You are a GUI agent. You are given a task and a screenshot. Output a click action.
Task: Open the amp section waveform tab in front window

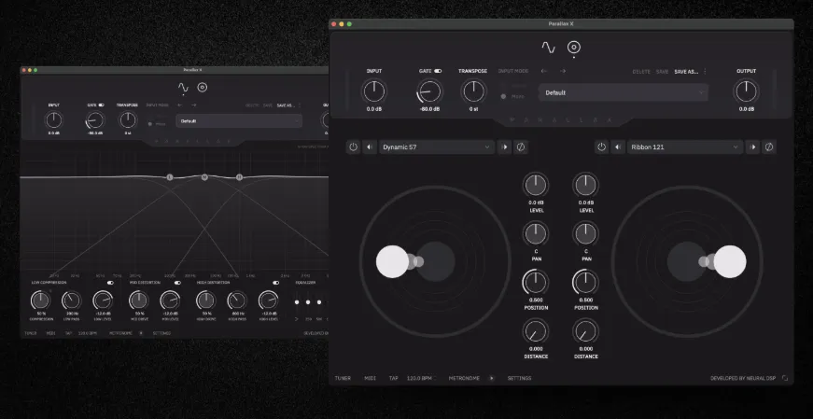(548, 48)
